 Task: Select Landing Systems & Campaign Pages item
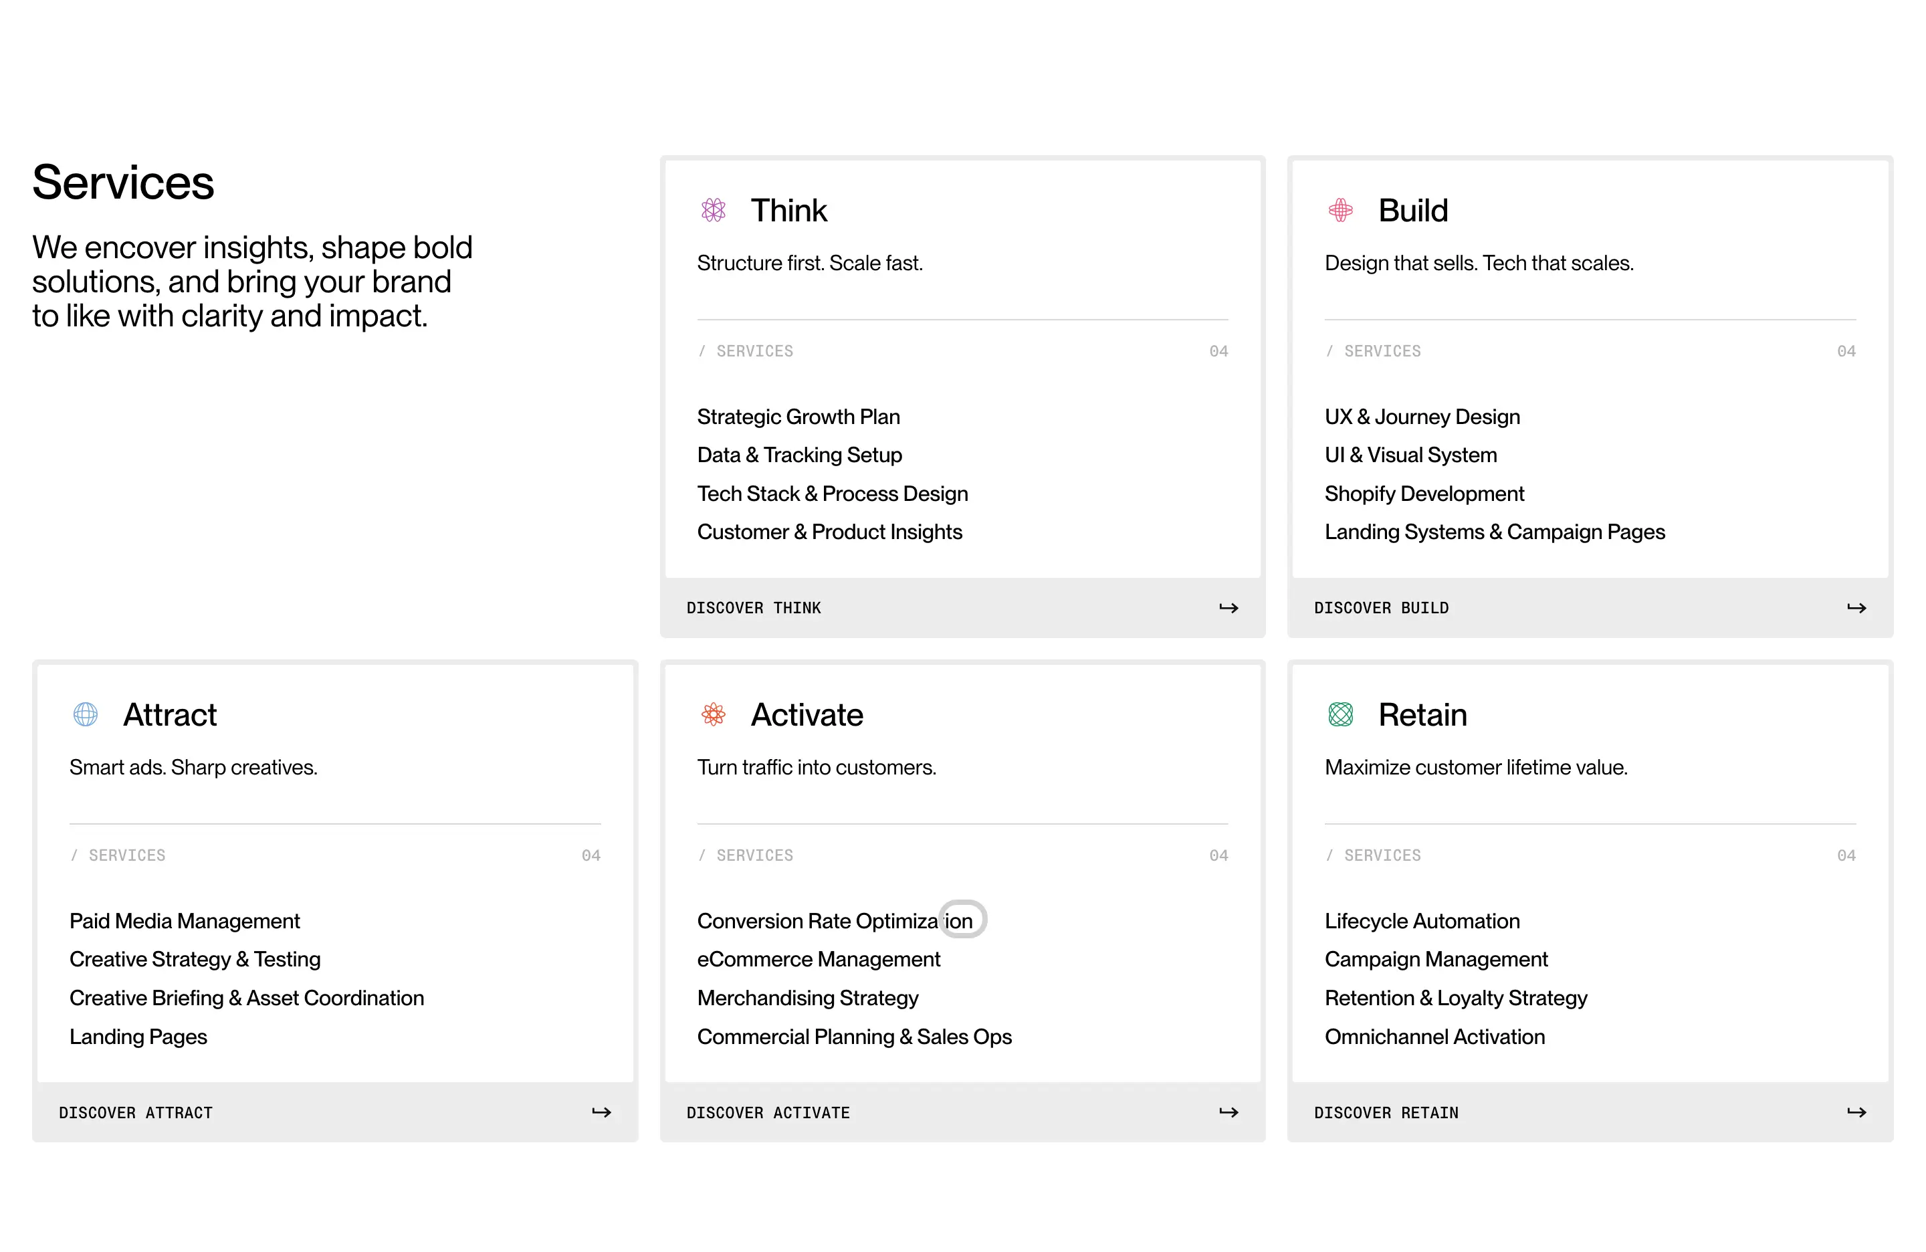click(1495, 532)
